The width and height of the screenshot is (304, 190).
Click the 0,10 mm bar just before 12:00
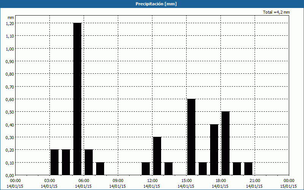coord(146,169)
